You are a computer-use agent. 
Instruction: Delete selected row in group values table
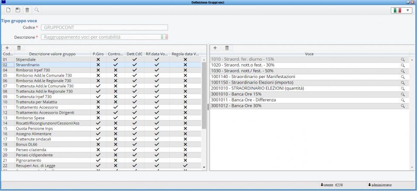(19, 48)
